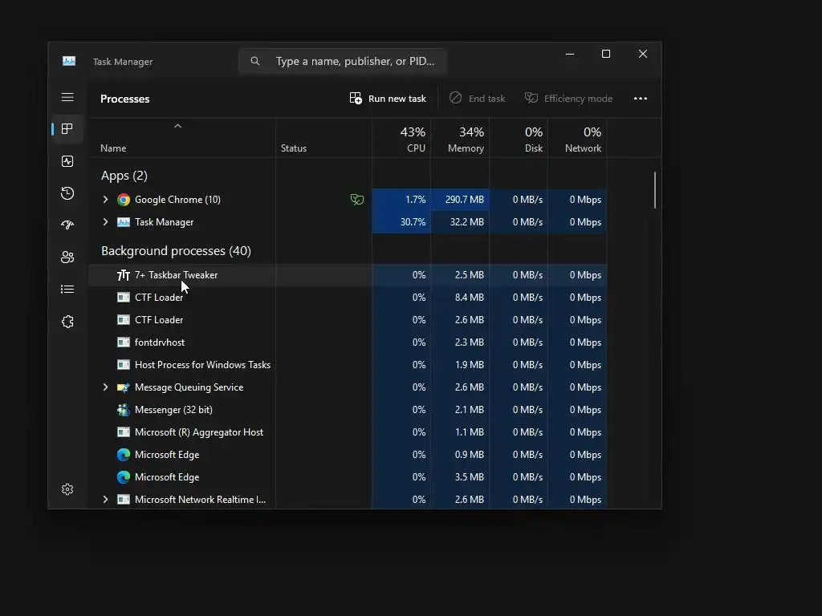Image resolution: width=822 pixels, height=616 pixels.
Task: Click Chrome's 1.7% CPU cell
Action: click(x=401, y=200)
